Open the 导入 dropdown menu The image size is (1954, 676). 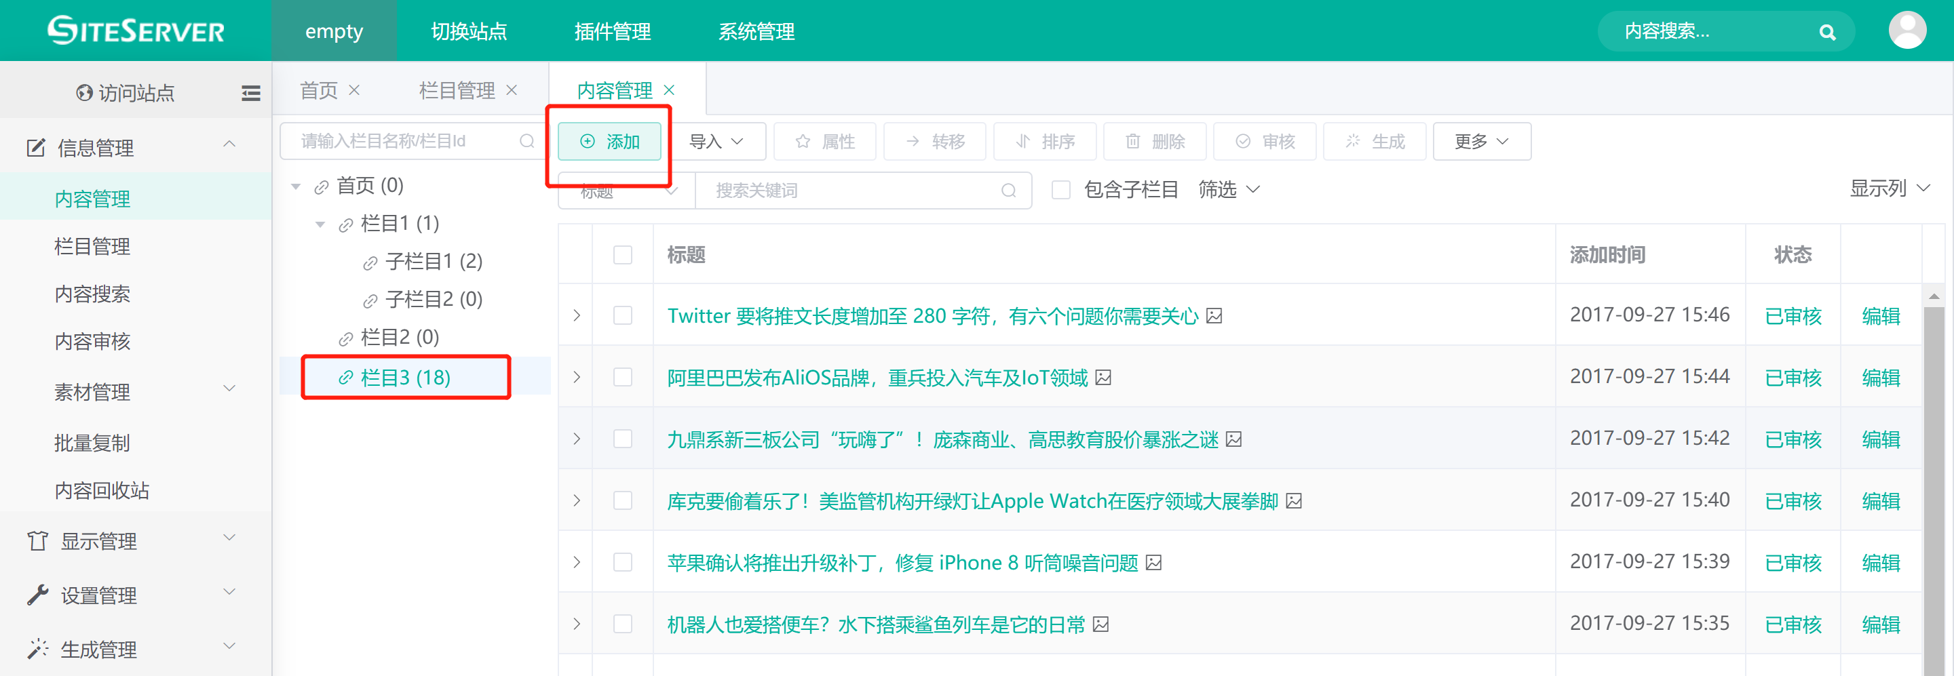pyautogui.click(x=715, y=142)
